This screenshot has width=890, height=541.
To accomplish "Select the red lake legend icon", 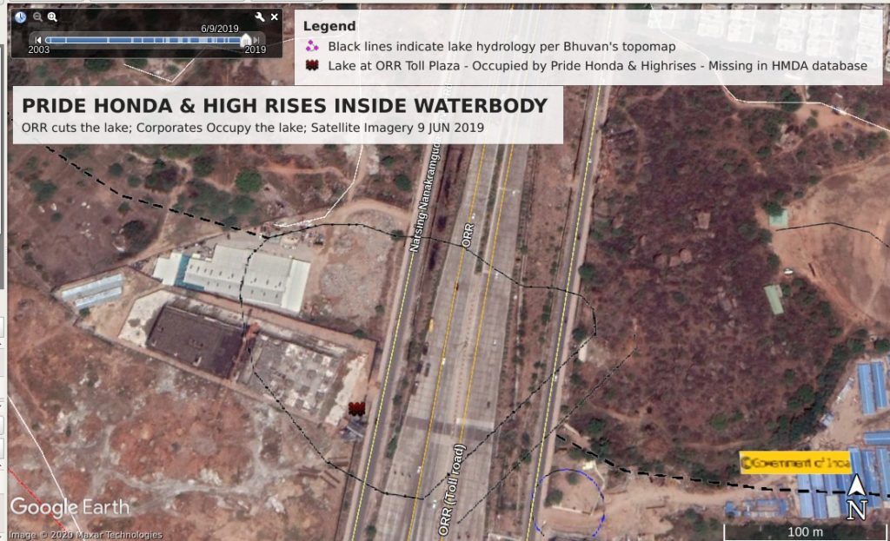I will [312, 65].
